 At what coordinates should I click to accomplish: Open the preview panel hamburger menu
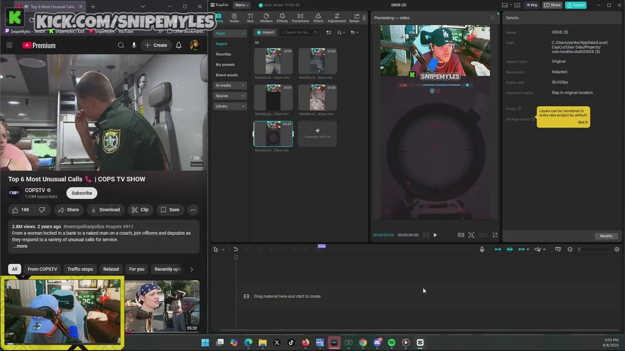(x=493, y=18)
